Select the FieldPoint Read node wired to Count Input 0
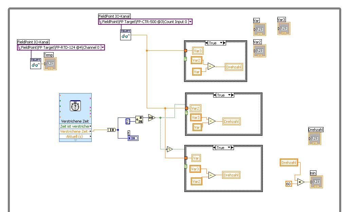 click(126, 35)
